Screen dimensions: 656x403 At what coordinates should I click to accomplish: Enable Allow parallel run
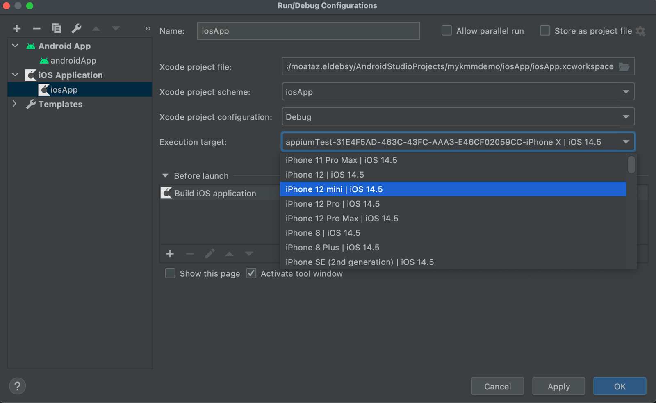446,30
